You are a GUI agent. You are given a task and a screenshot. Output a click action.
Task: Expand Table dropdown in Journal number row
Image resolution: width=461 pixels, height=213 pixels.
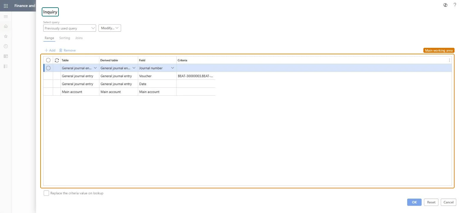click(95, 68)
